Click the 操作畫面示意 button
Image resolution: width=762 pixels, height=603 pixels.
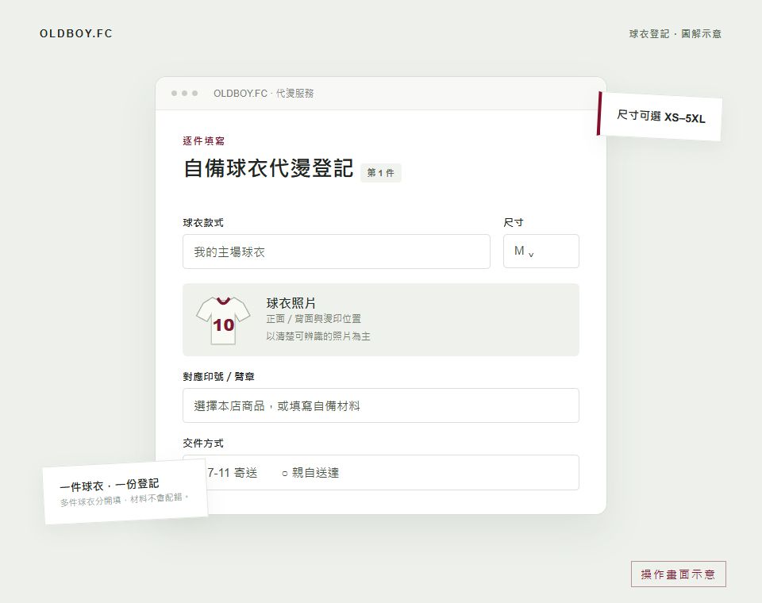coord(678,574)
